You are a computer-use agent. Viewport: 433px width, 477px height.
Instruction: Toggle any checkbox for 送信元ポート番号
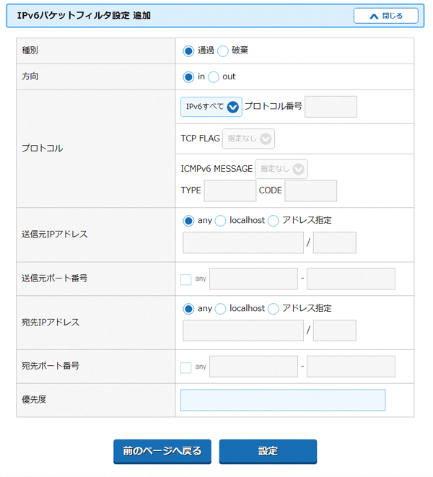[x=185, y=279]
